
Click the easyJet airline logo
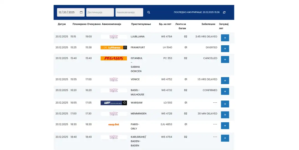114,125
